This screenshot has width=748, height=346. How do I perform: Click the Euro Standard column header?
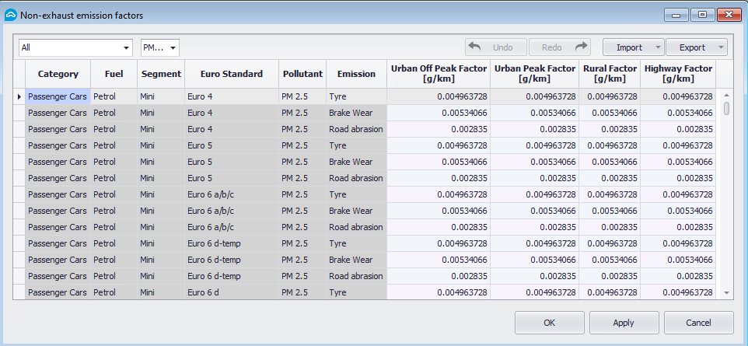[x=231, y=74]
